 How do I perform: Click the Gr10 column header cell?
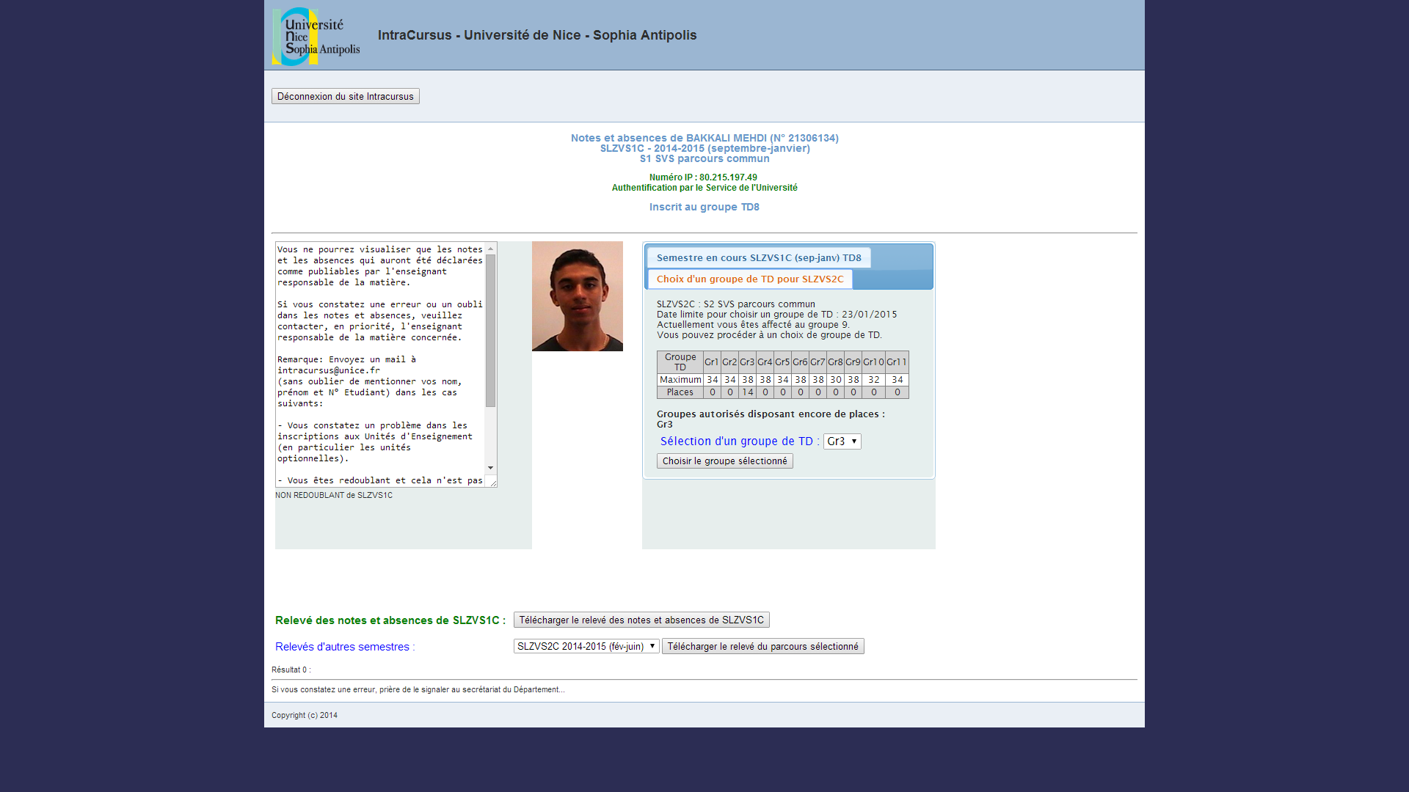(873, 362)
